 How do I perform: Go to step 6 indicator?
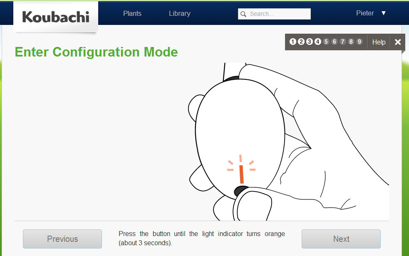[335, 42]
